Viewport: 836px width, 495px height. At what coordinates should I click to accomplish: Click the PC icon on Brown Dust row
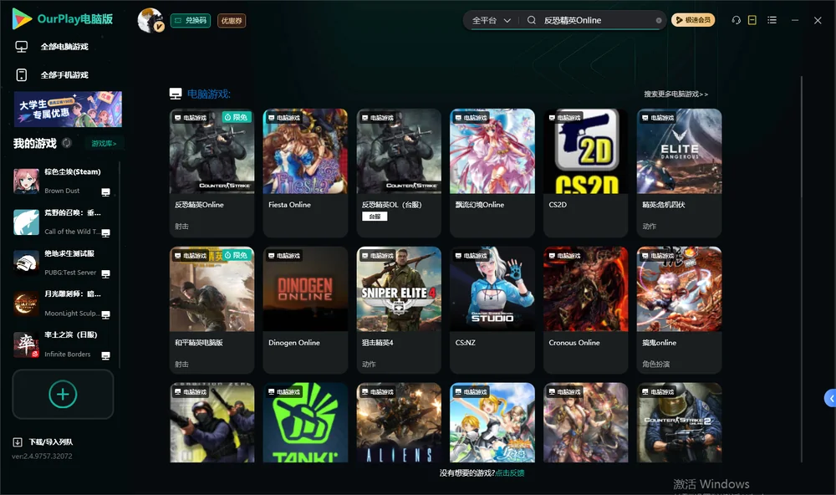pos(105,192)
